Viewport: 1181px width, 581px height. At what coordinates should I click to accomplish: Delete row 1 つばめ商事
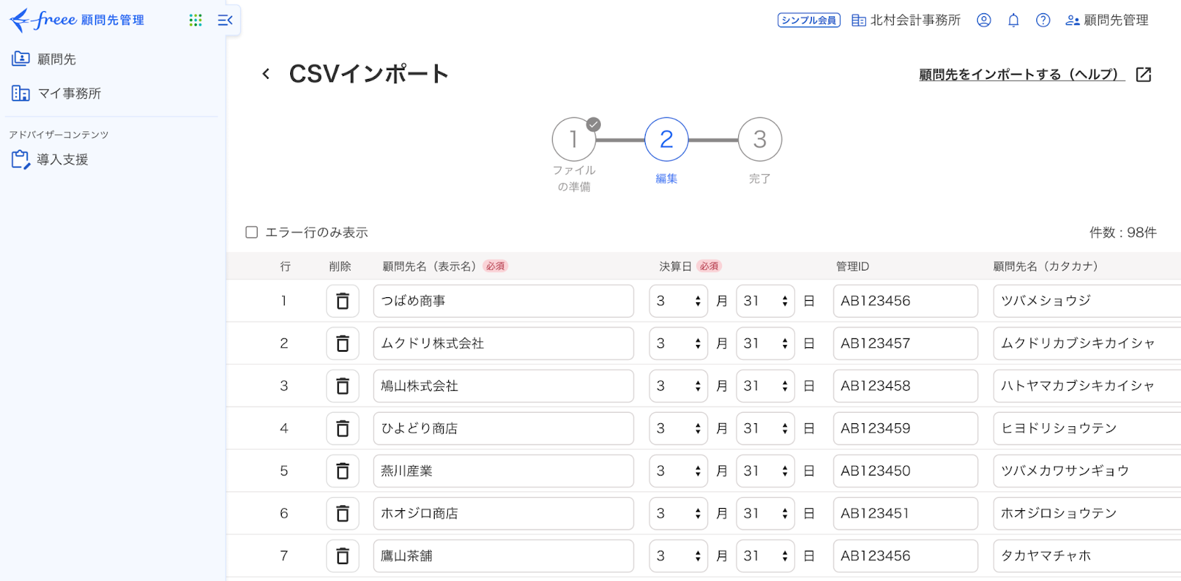pos(342,301)
